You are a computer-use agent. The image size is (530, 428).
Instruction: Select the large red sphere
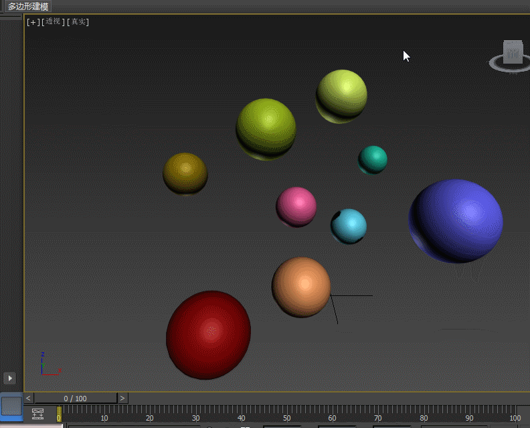[x=208, y=334]
